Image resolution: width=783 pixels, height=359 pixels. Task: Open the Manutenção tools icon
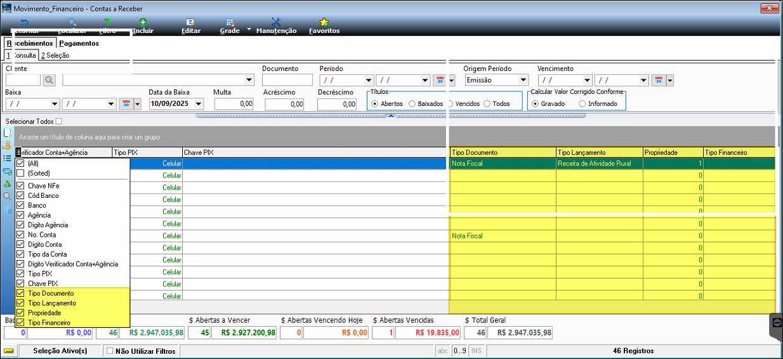tap(276, 22)
